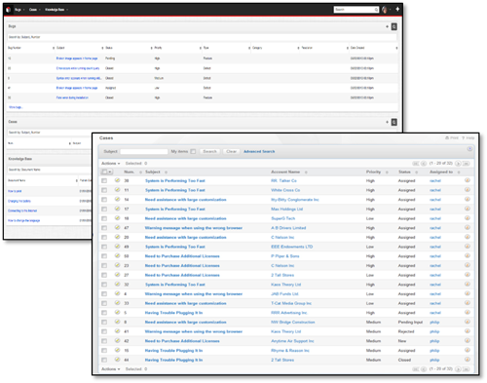Click the Knowledge Base panel search field
This screenshot has height=383, width=487.
(x=50, y=170)
